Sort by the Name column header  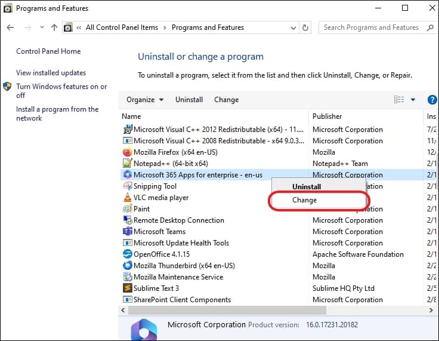point(131,116)
